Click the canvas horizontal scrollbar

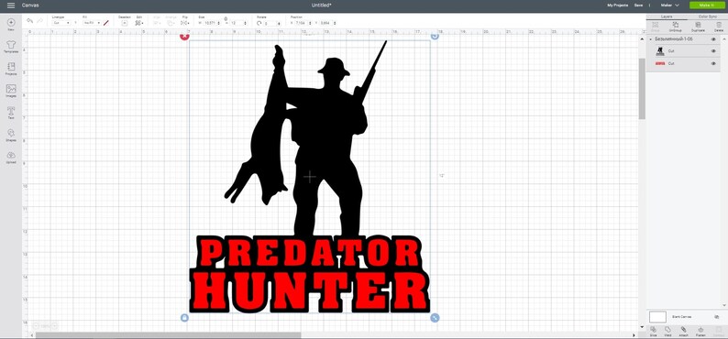(168, 334)
